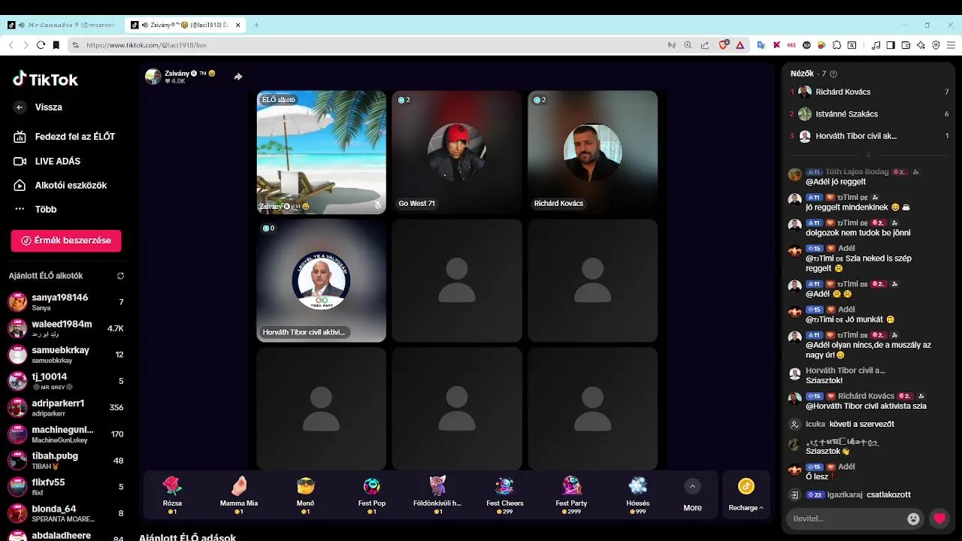Open the browser wallet icon
Screen dimensions: 962x541
[906, 45]
